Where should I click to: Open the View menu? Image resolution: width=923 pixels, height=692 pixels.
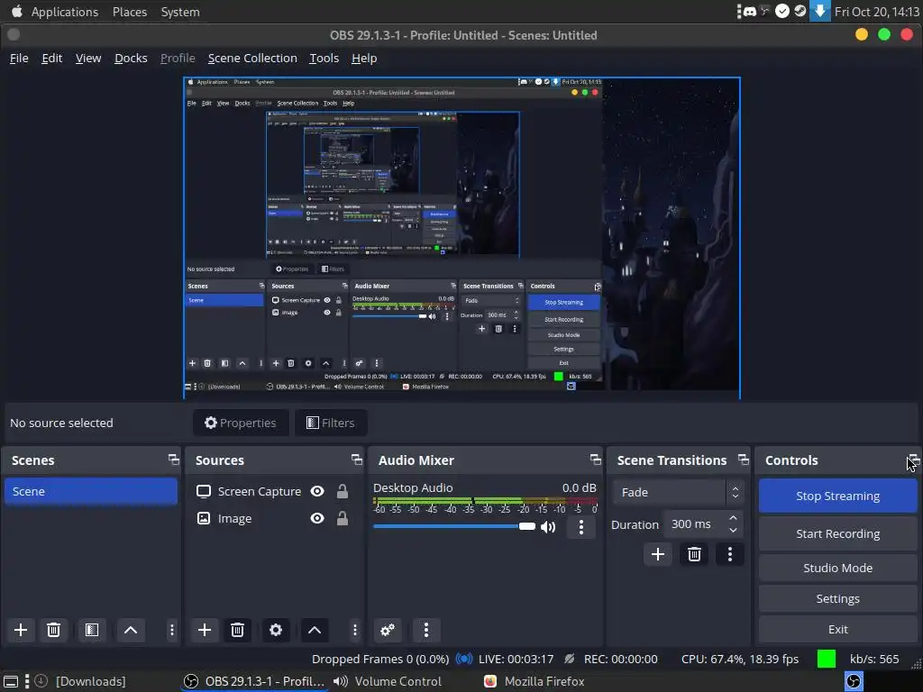(88, 59)
